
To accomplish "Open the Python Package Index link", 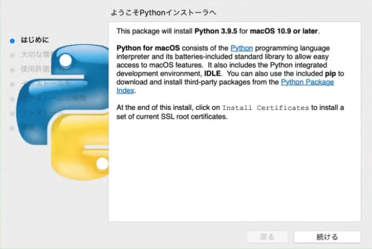I will [307, 82].
